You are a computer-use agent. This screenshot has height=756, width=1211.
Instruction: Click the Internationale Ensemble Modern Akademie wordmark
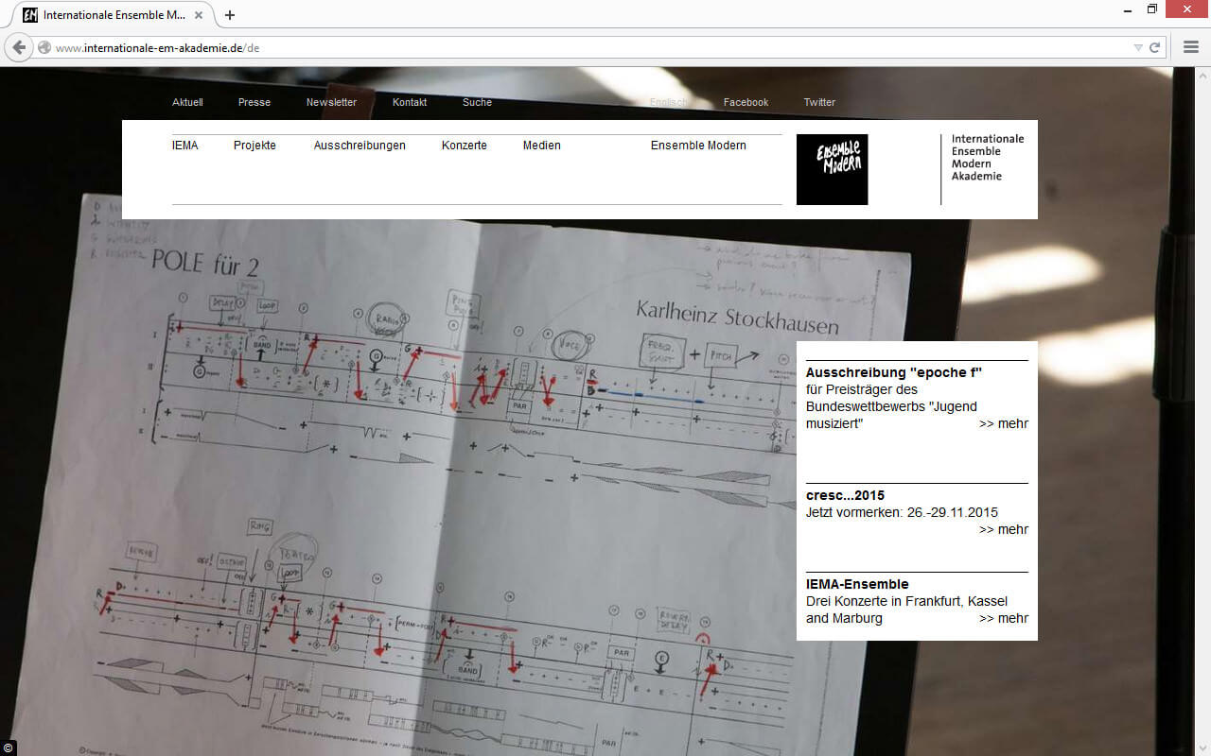(988, 157)
